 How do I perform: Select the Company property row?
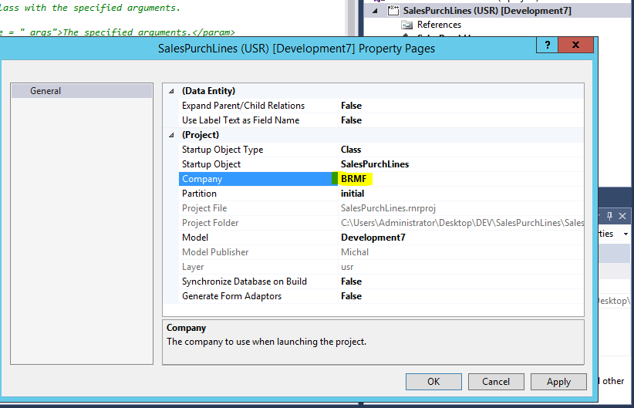(258, 179)
